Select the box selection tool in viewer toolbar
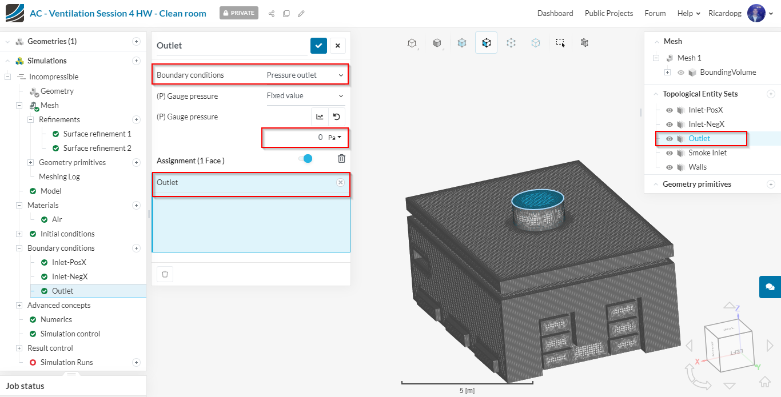781x397 pixels. click(560, 43)
